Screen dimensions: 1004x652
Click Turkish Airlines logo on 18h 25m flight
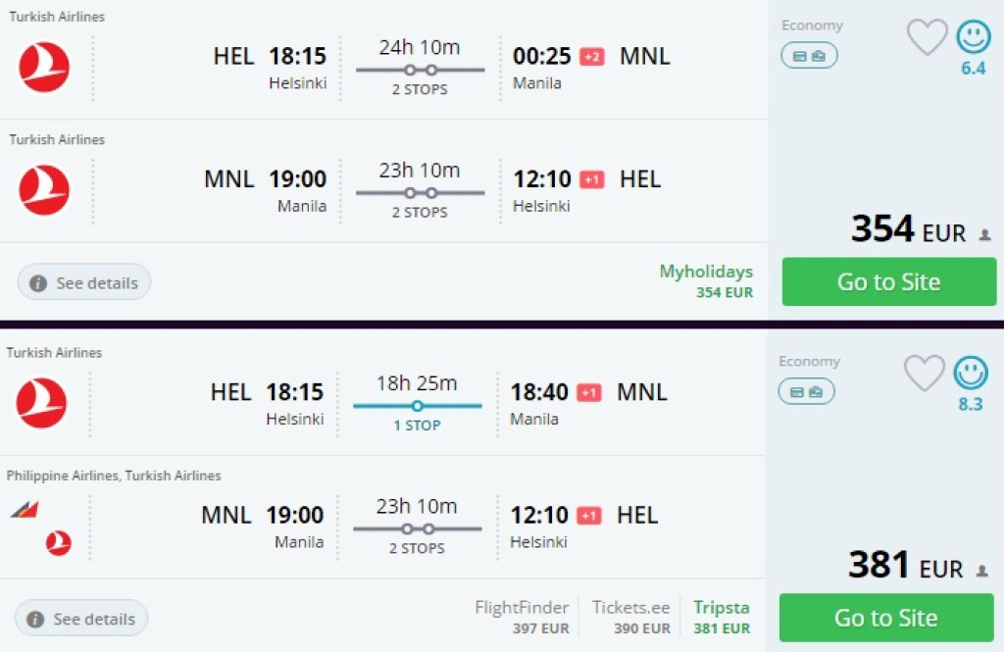pyautogui.click(x=42, y=403)
